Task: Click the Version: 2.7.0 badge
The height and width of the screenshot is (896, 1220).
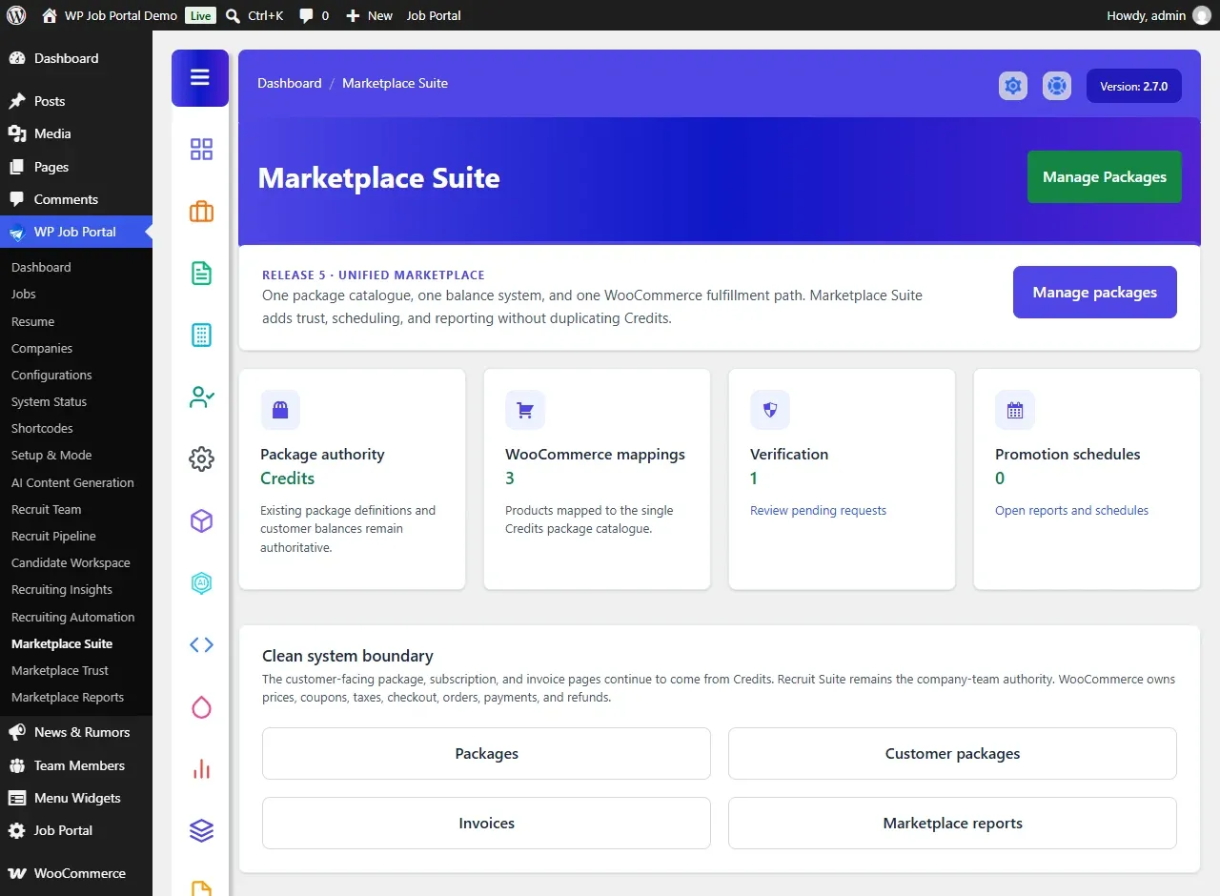Action: 1134,86
